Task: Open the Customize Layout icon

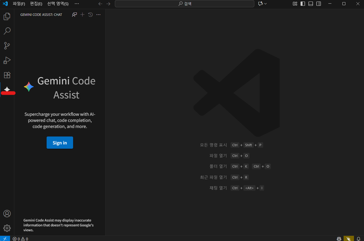Action: pos(295,4)
